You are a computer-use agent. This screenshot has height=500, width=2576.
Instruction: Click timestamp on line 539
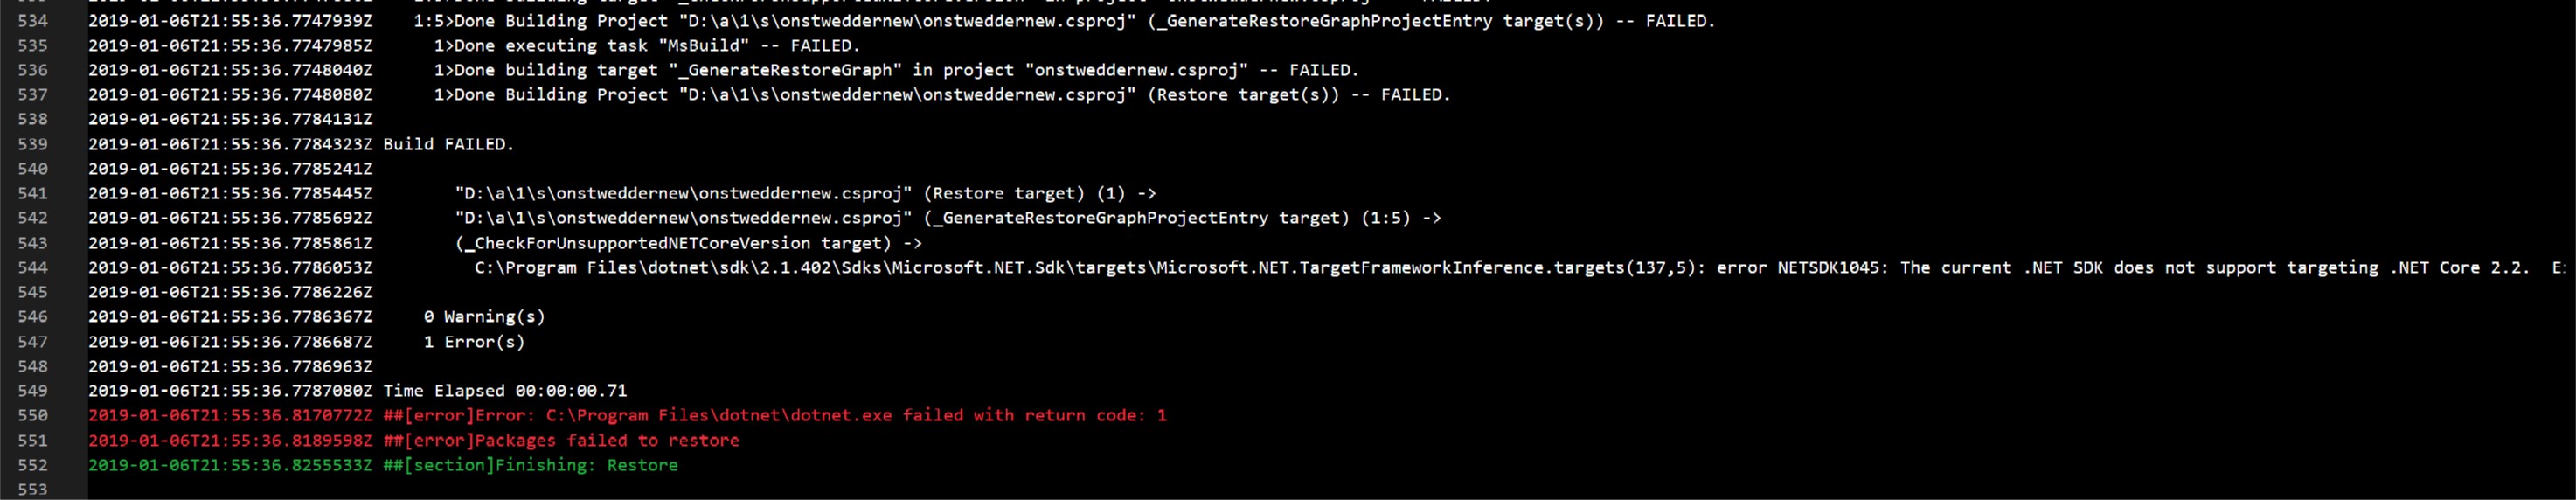(x=230, y=144)
